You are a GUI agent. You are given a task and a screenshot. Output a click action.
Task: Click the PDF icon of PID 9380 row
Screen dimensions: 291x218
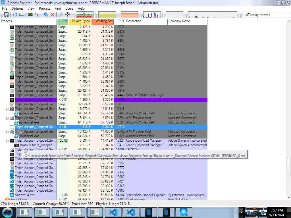coord(12,81)
